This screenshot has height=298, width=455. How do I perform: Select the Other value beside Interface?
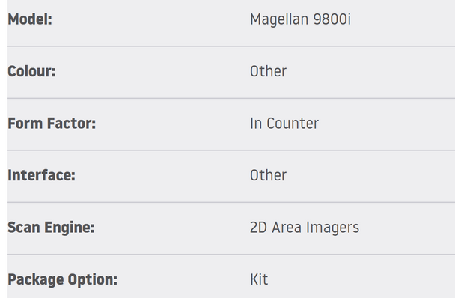tap(268, 175)
